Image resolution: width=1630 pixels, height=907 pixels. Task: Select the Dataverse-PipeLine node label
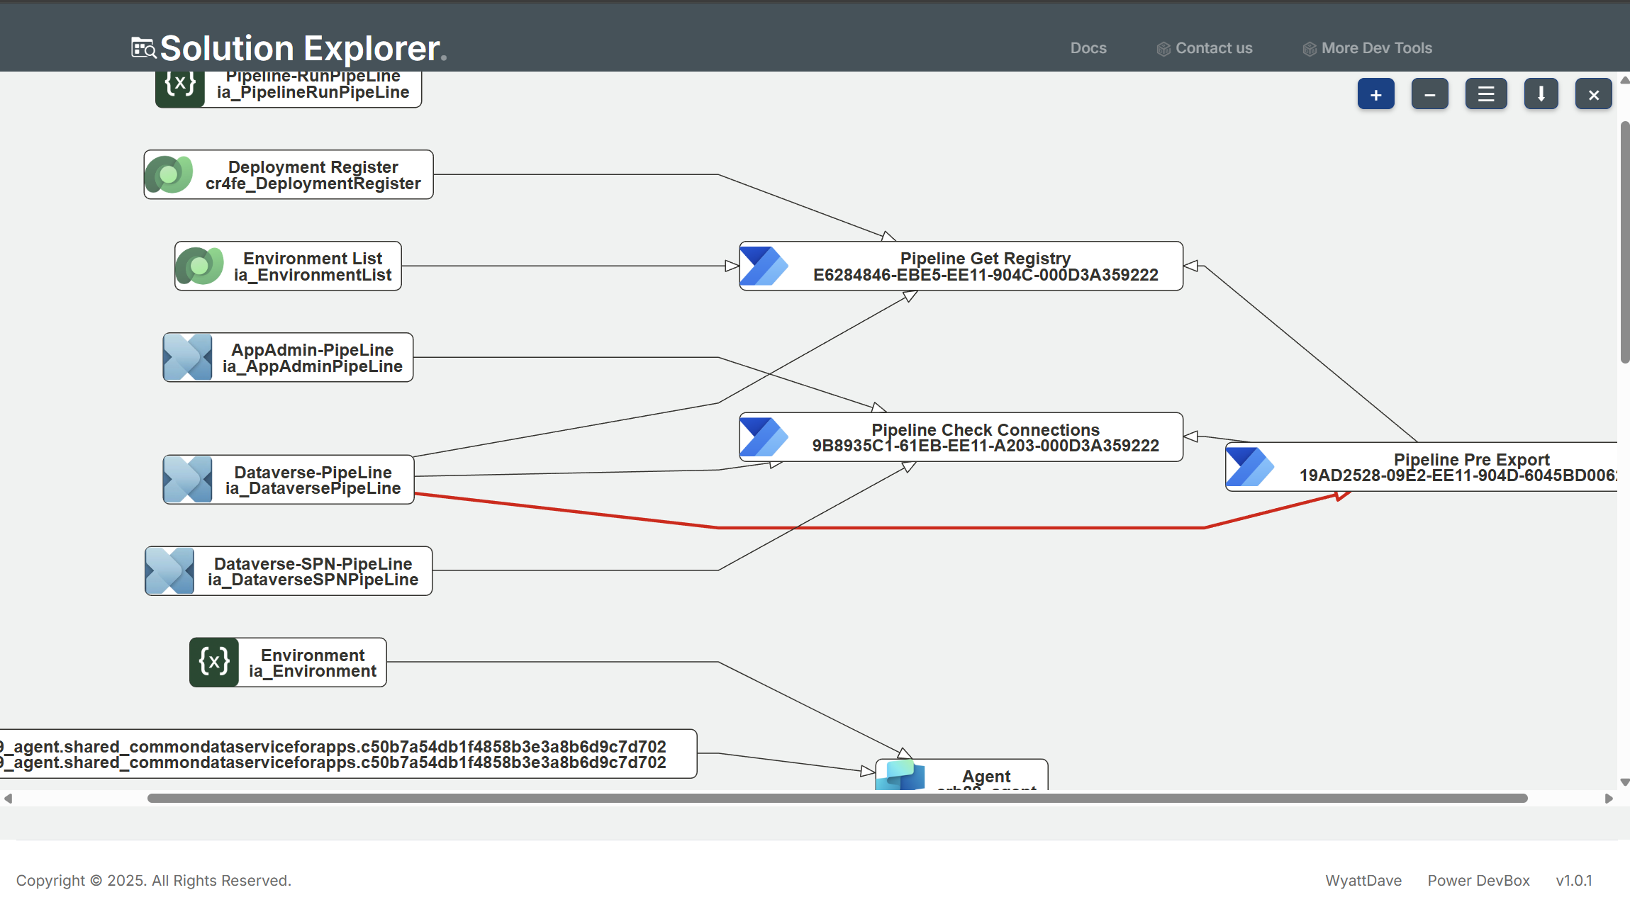point(313,480)
